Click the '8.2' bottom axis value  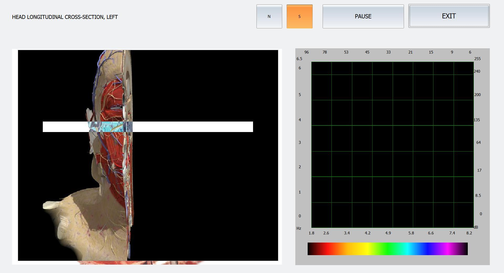(x=469, y=233)
